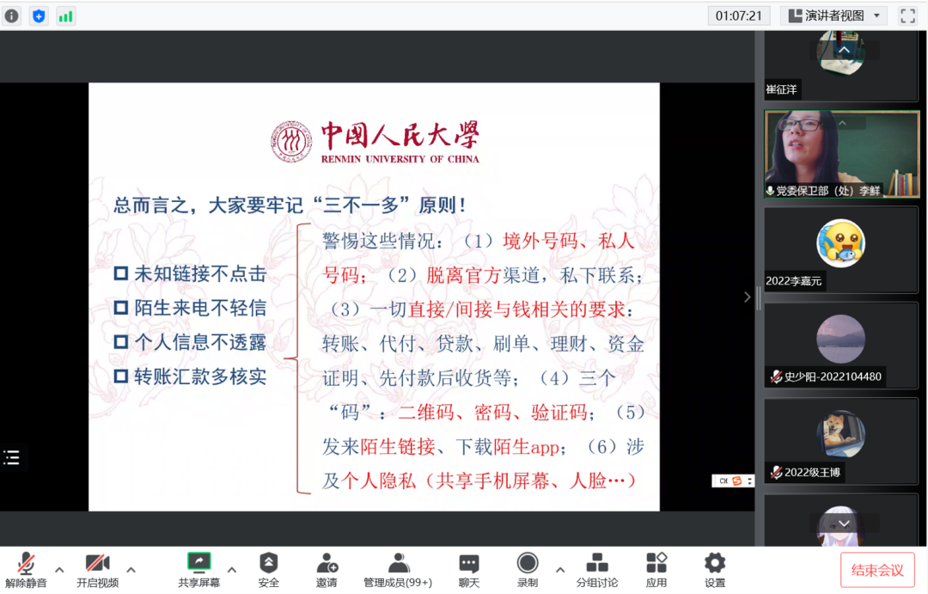Open Manage Members (管理成员) panel
The image size is (928, 594).
(x=397, y=570)
